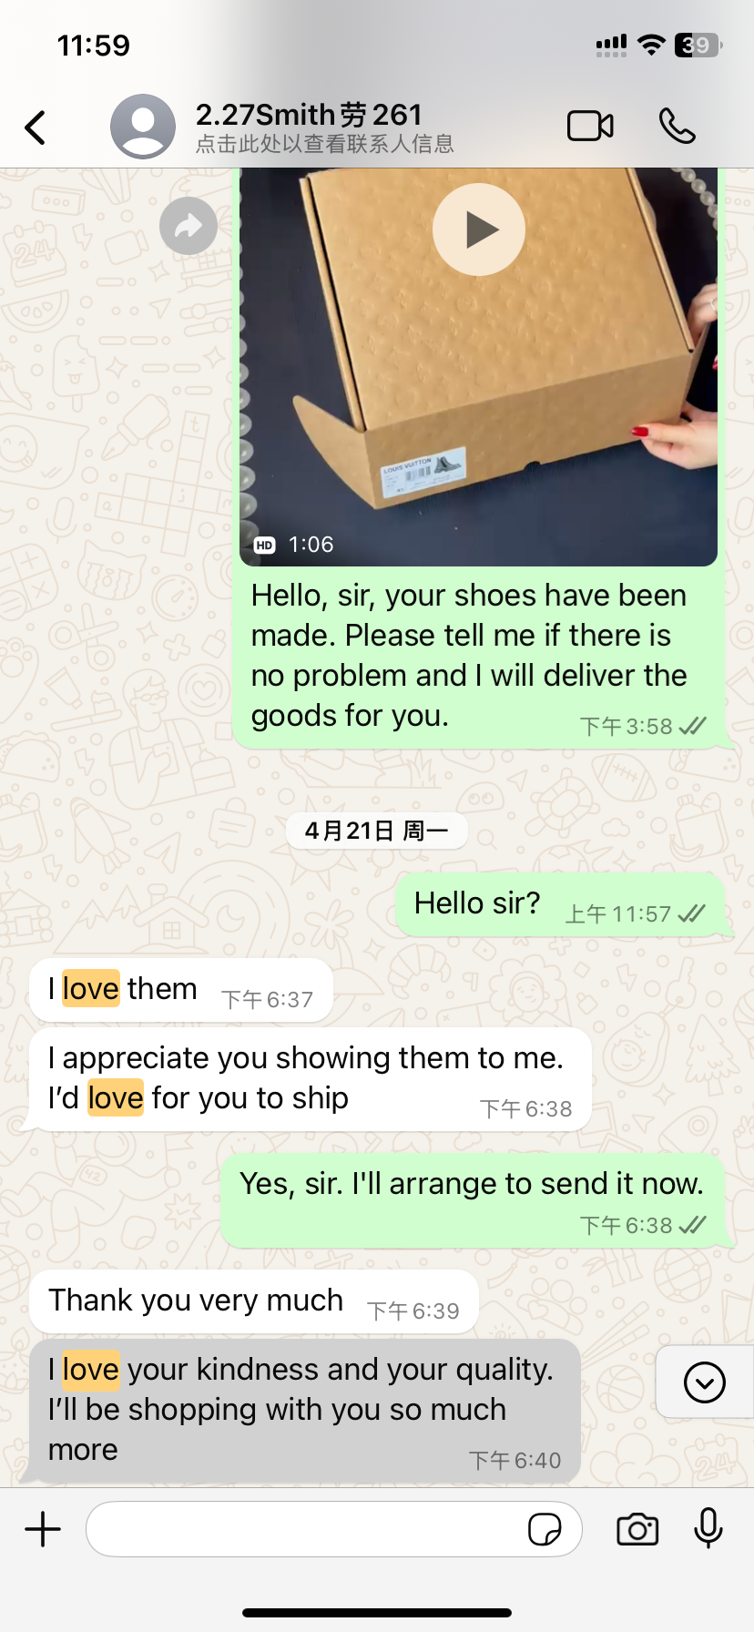Forward the shoe box video

click(x=188, y=226)
